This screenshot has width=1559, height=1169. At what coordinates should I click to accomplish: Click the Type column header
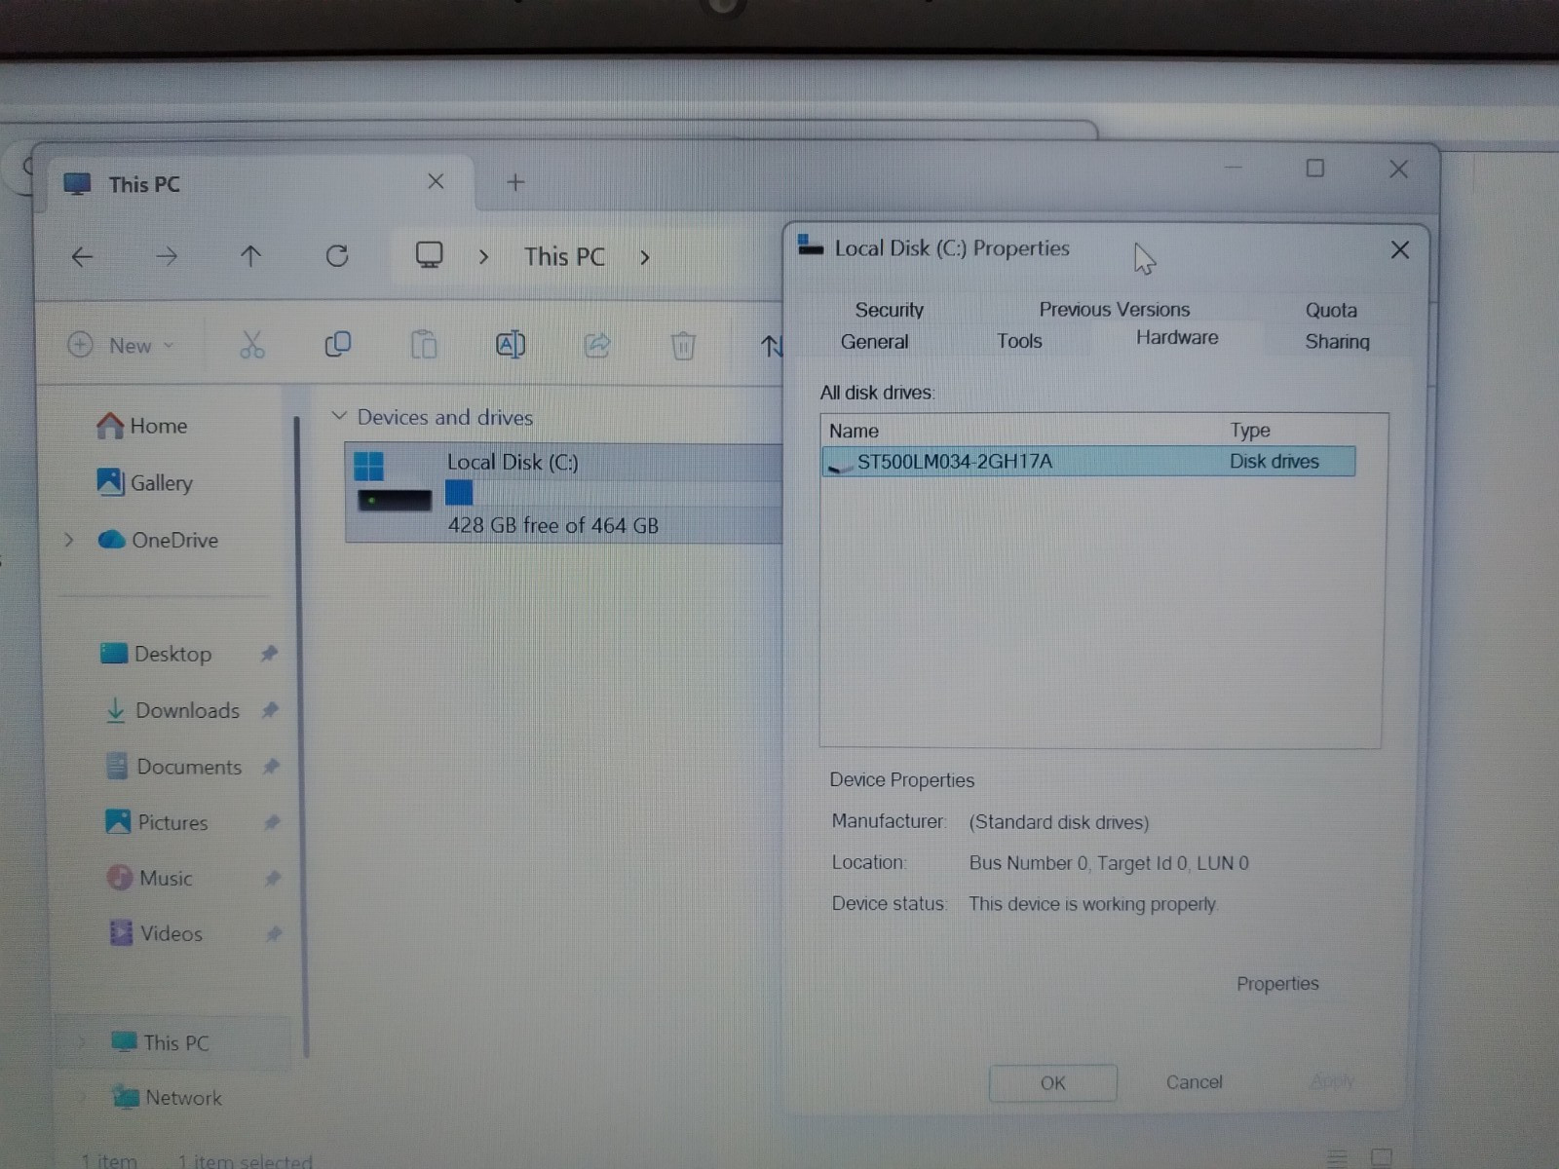pos(1250,430)
